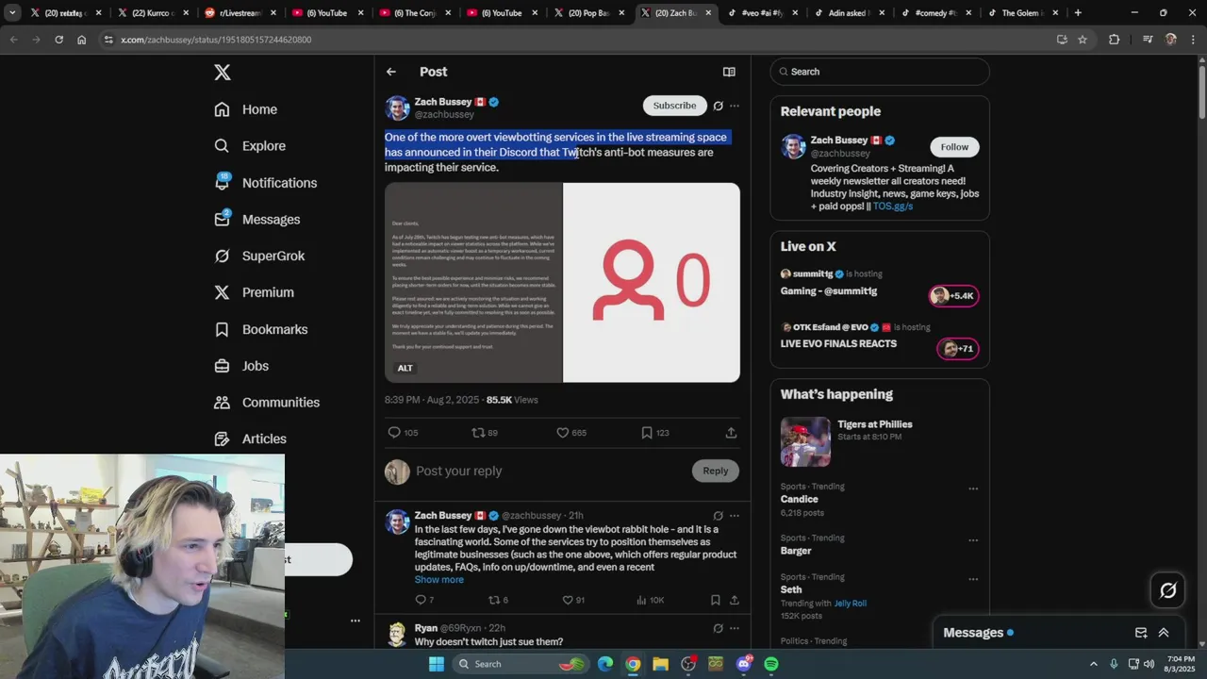The image size is (1207, 679).
Task: Open a new browser tab
Action: click(1078, 13)
